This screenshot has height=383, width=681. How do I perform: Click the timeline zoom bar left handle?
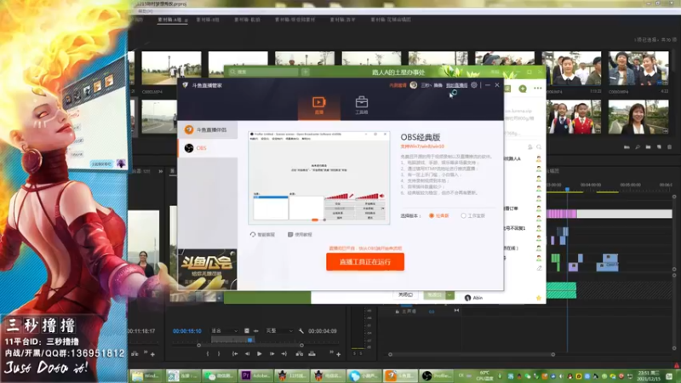coord(390,354)
